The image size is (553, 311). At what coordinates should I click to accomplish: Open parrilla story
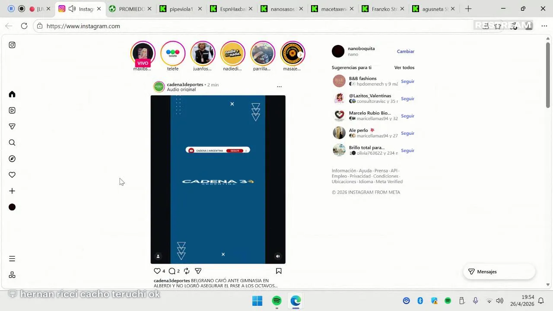pyautogui.click(x=263, y=54)
